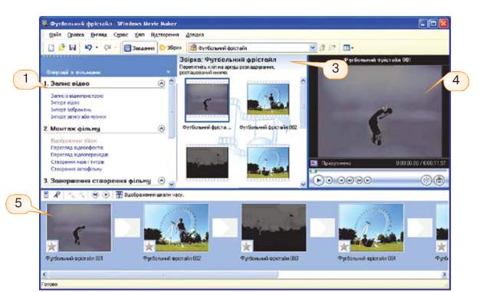Toggle the Завдання (Tasks) pane button
The width and height of the screenshot is (483, 292).
[140, 48]
